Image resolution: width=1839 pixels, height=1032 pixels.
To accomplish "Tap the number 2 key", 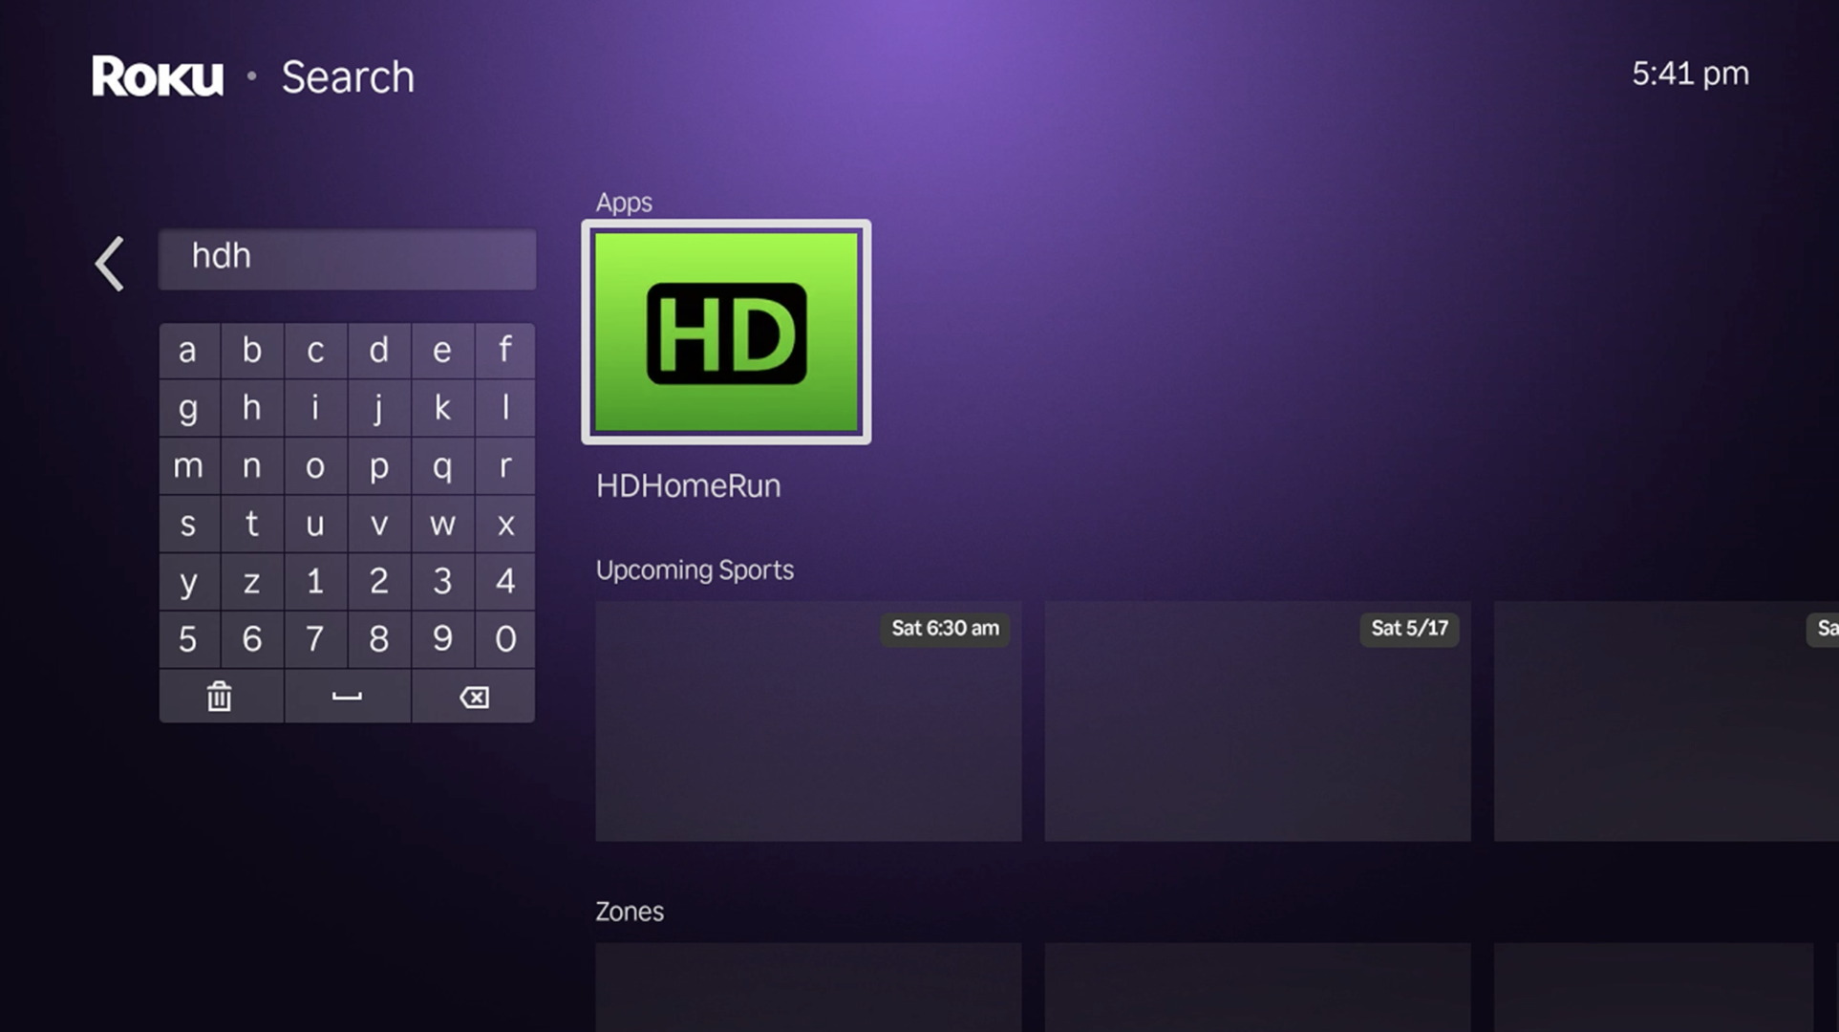I will tap(379, 581).
